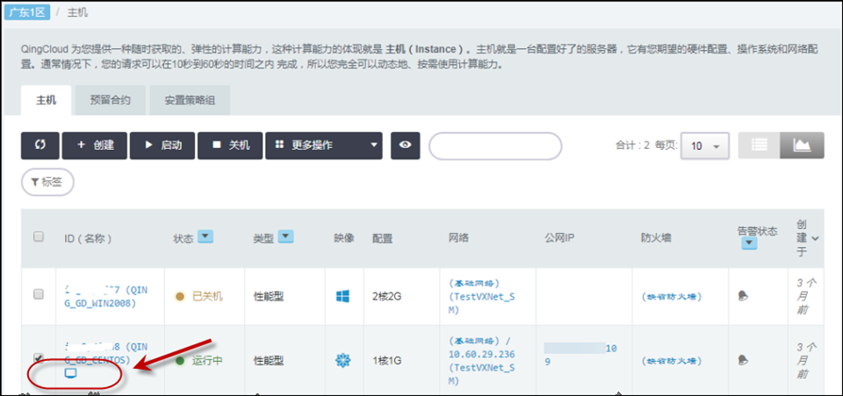Viewport: 843px width, 396px height.
Task: Switch to the 安置策略组 tab
Action: click(x=189, y=100)
